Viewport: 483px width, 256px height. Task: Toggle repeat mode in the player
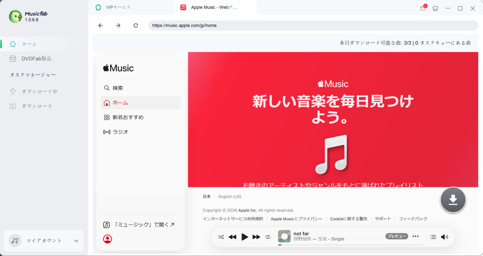(268, 237)
